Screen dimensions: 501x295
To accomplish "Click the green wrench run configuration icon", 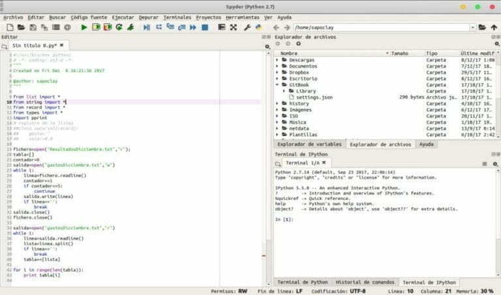I will click(x=130, y=27).
